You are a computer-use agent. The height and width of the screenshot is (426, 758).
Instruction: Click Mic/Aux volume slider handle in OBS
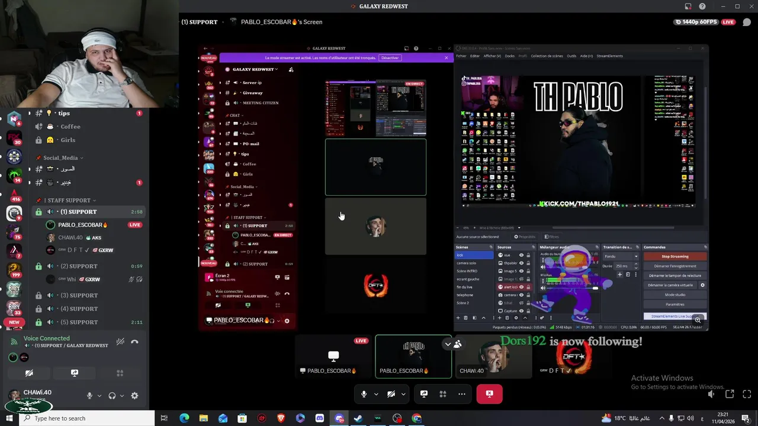tap(595, 288)
